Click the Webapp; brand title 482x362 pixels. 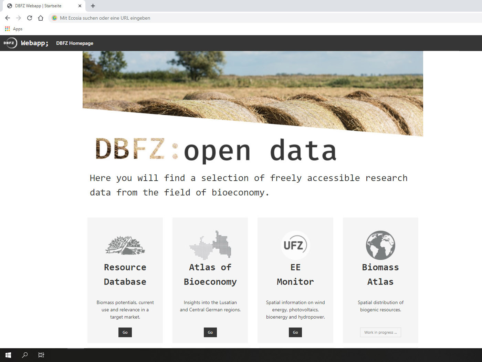point(34,43)
